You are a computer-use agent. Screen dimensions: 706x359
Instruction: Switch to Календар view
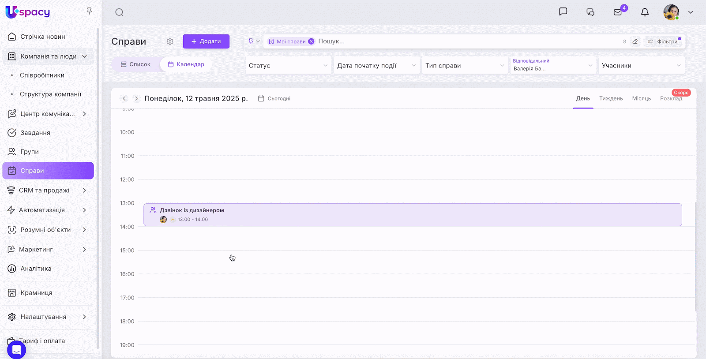click(186, 64)
